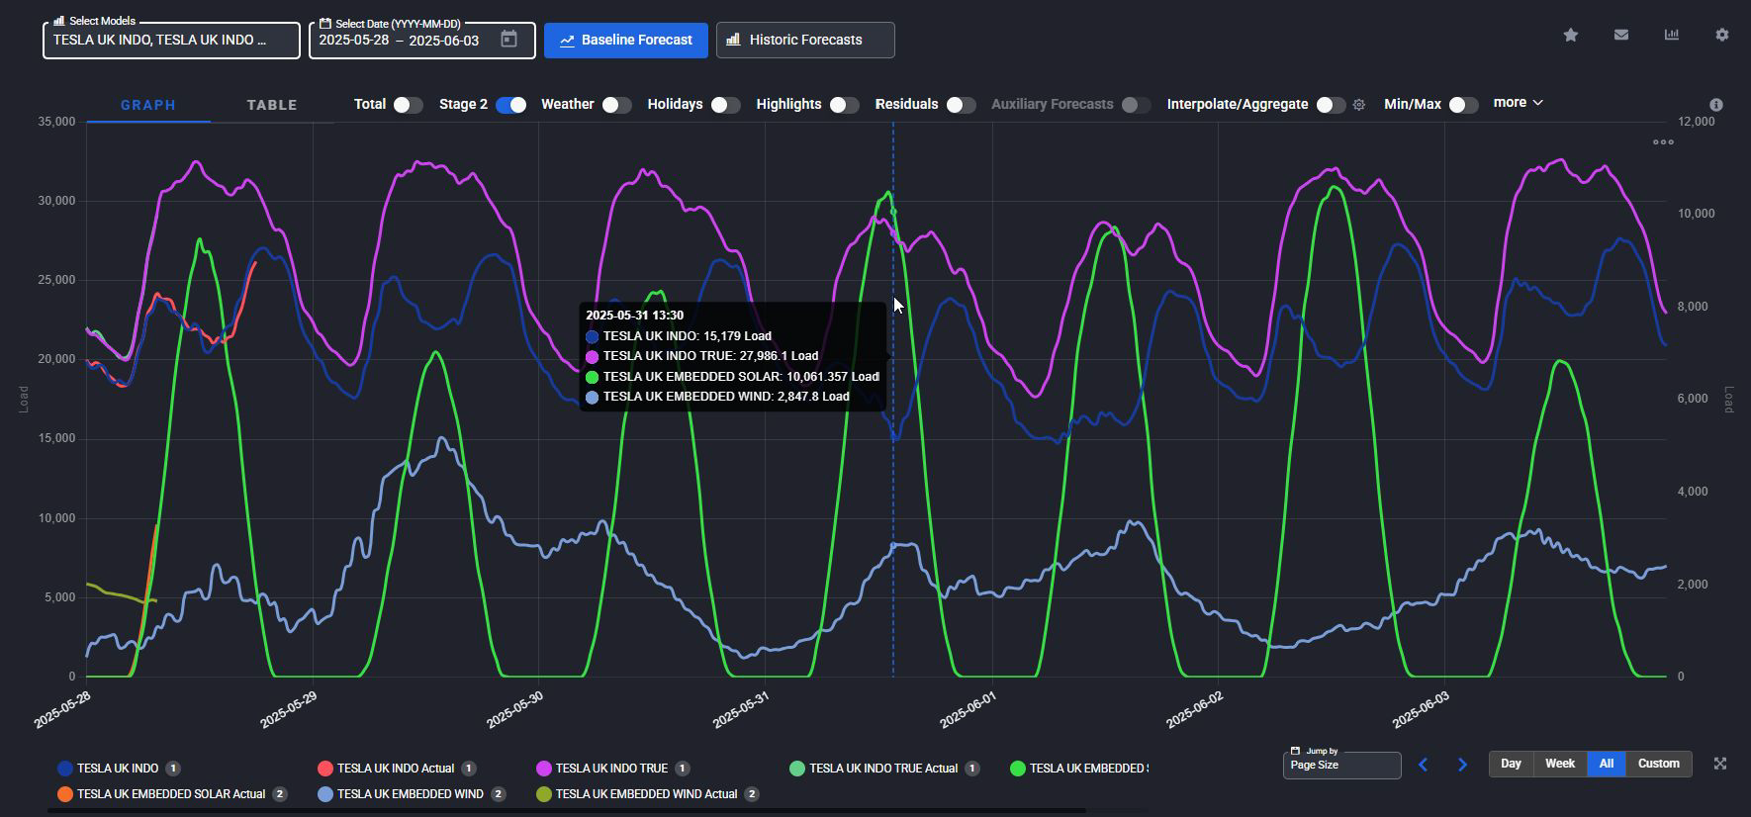Image resolution: width=1751 pixels, height=817 pixels.
Task: Expand chart to fullscreen
Action: click(1720, 764)
